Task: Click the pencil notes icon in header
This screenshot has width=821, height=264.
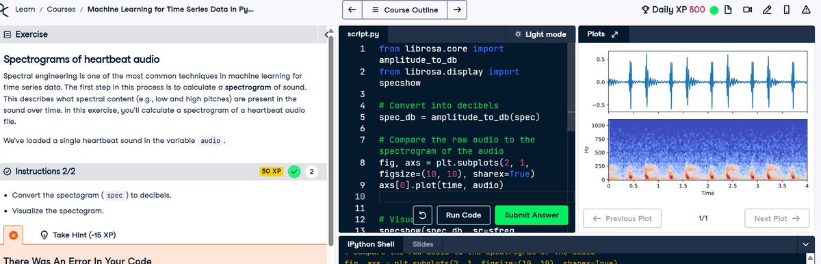Action: (767, 10)
